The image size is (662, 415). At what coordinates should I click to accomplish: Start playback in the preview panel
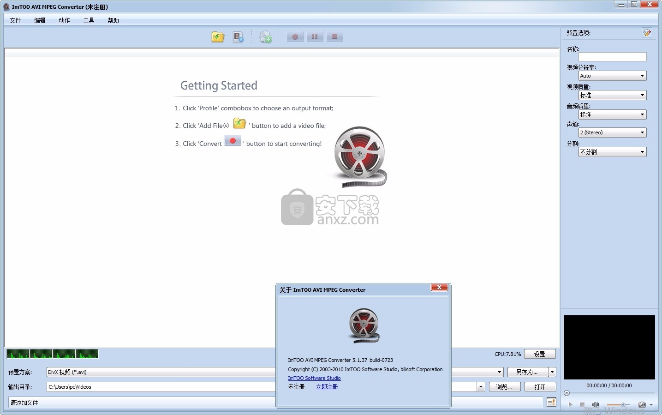(x=571, y=404)
